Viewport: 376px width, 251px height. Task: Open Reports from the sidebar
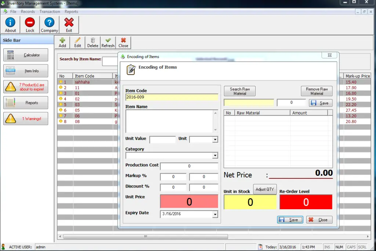coord(25,102)
